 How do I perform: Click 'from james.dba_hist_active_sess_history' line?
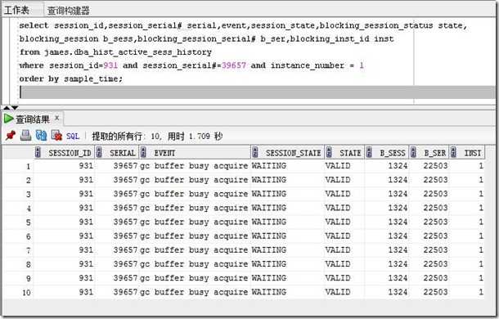pyautogui.click(x=115, y=52)
